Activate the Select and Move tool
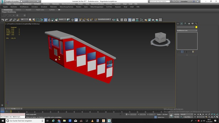219x123 pixels. [46, 20]
